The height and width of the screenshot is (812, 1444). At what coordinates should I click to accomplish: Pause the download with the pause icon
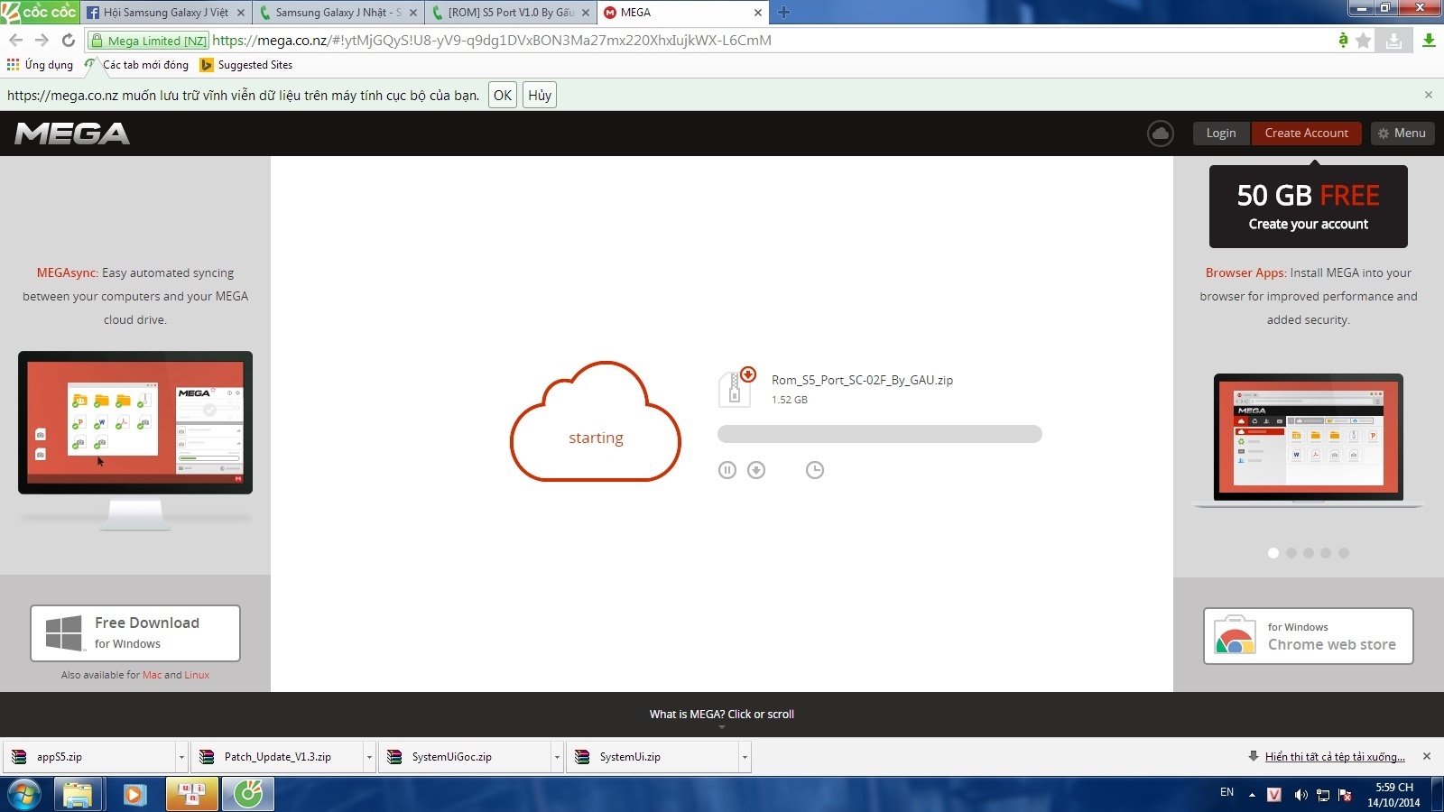tap(727, 470)
